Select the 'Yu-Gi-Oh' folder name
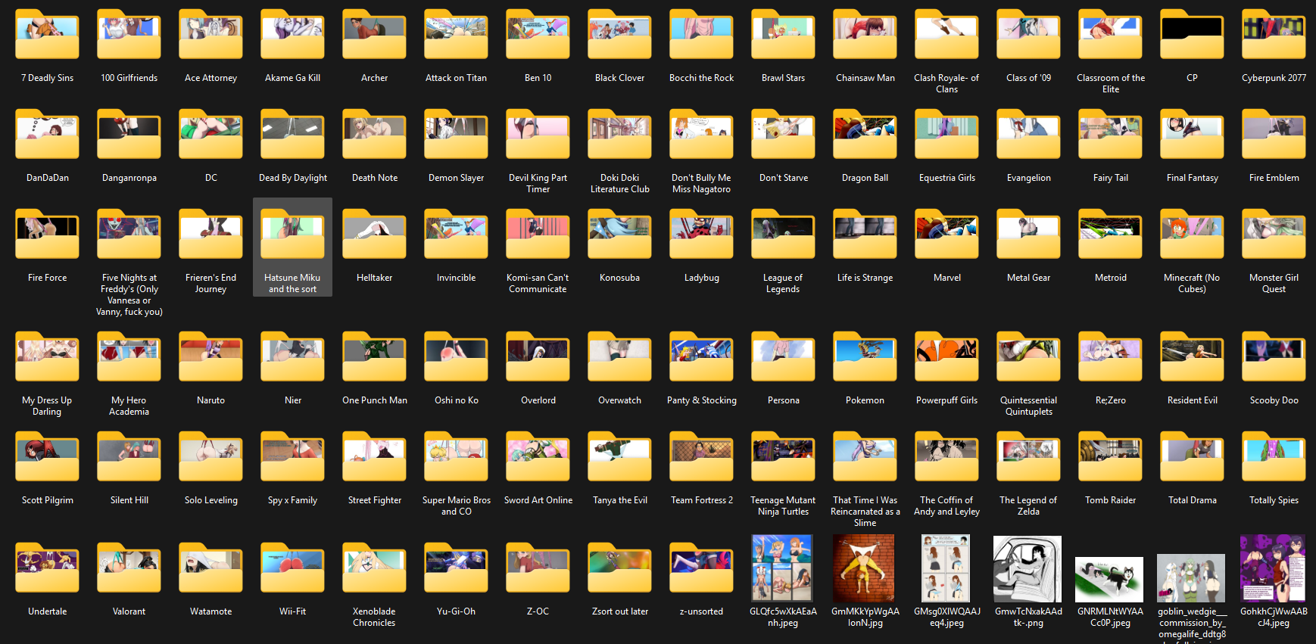 [x=456, y=611]
